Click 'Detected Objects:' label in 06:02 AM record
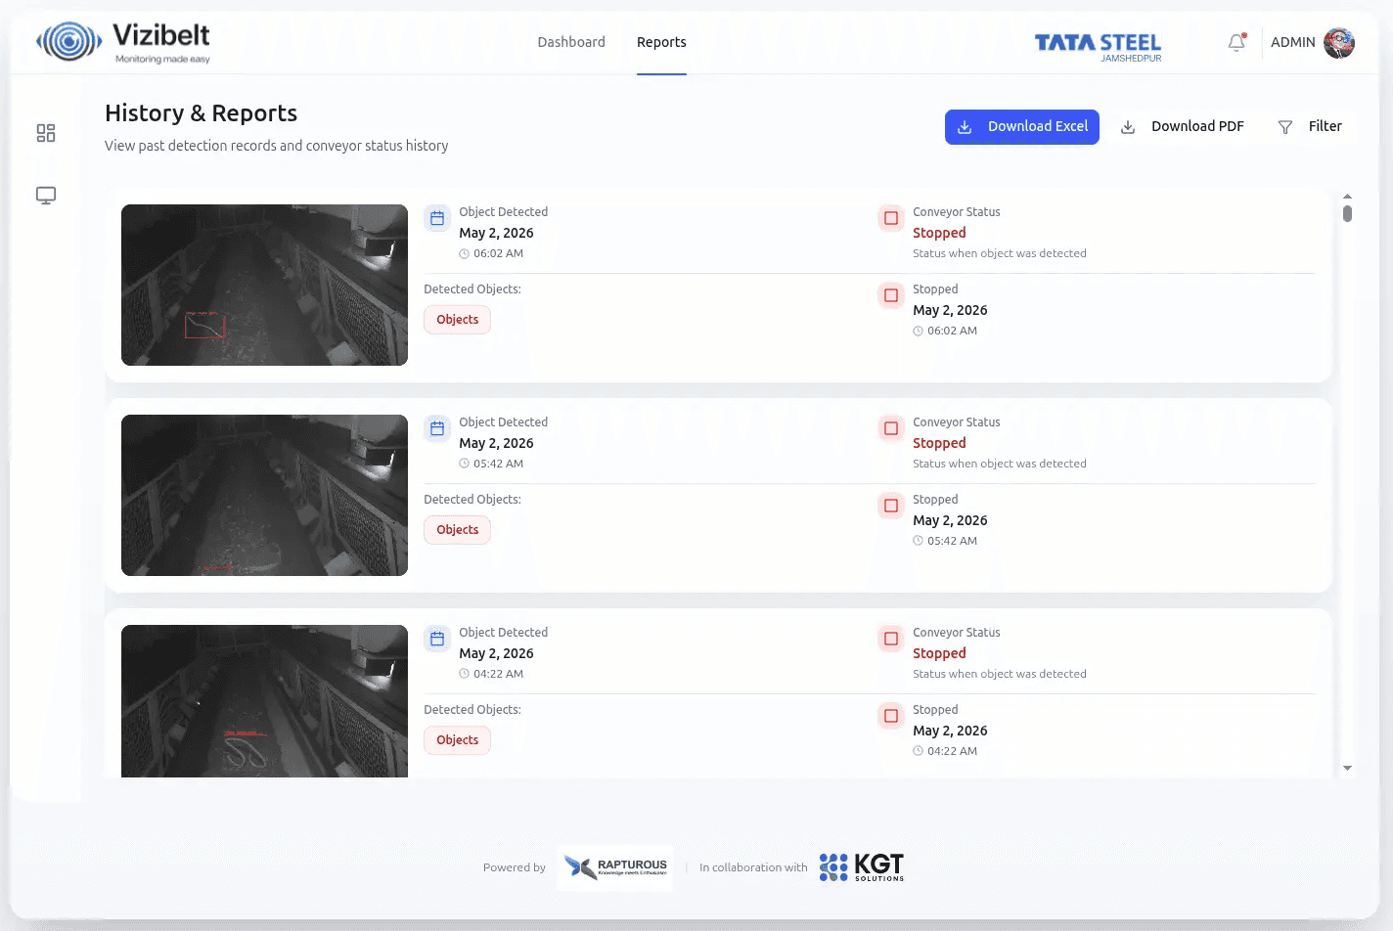The height and width of the screenshot is (931, 1393). pyautogui.click(x=472, y=289)
